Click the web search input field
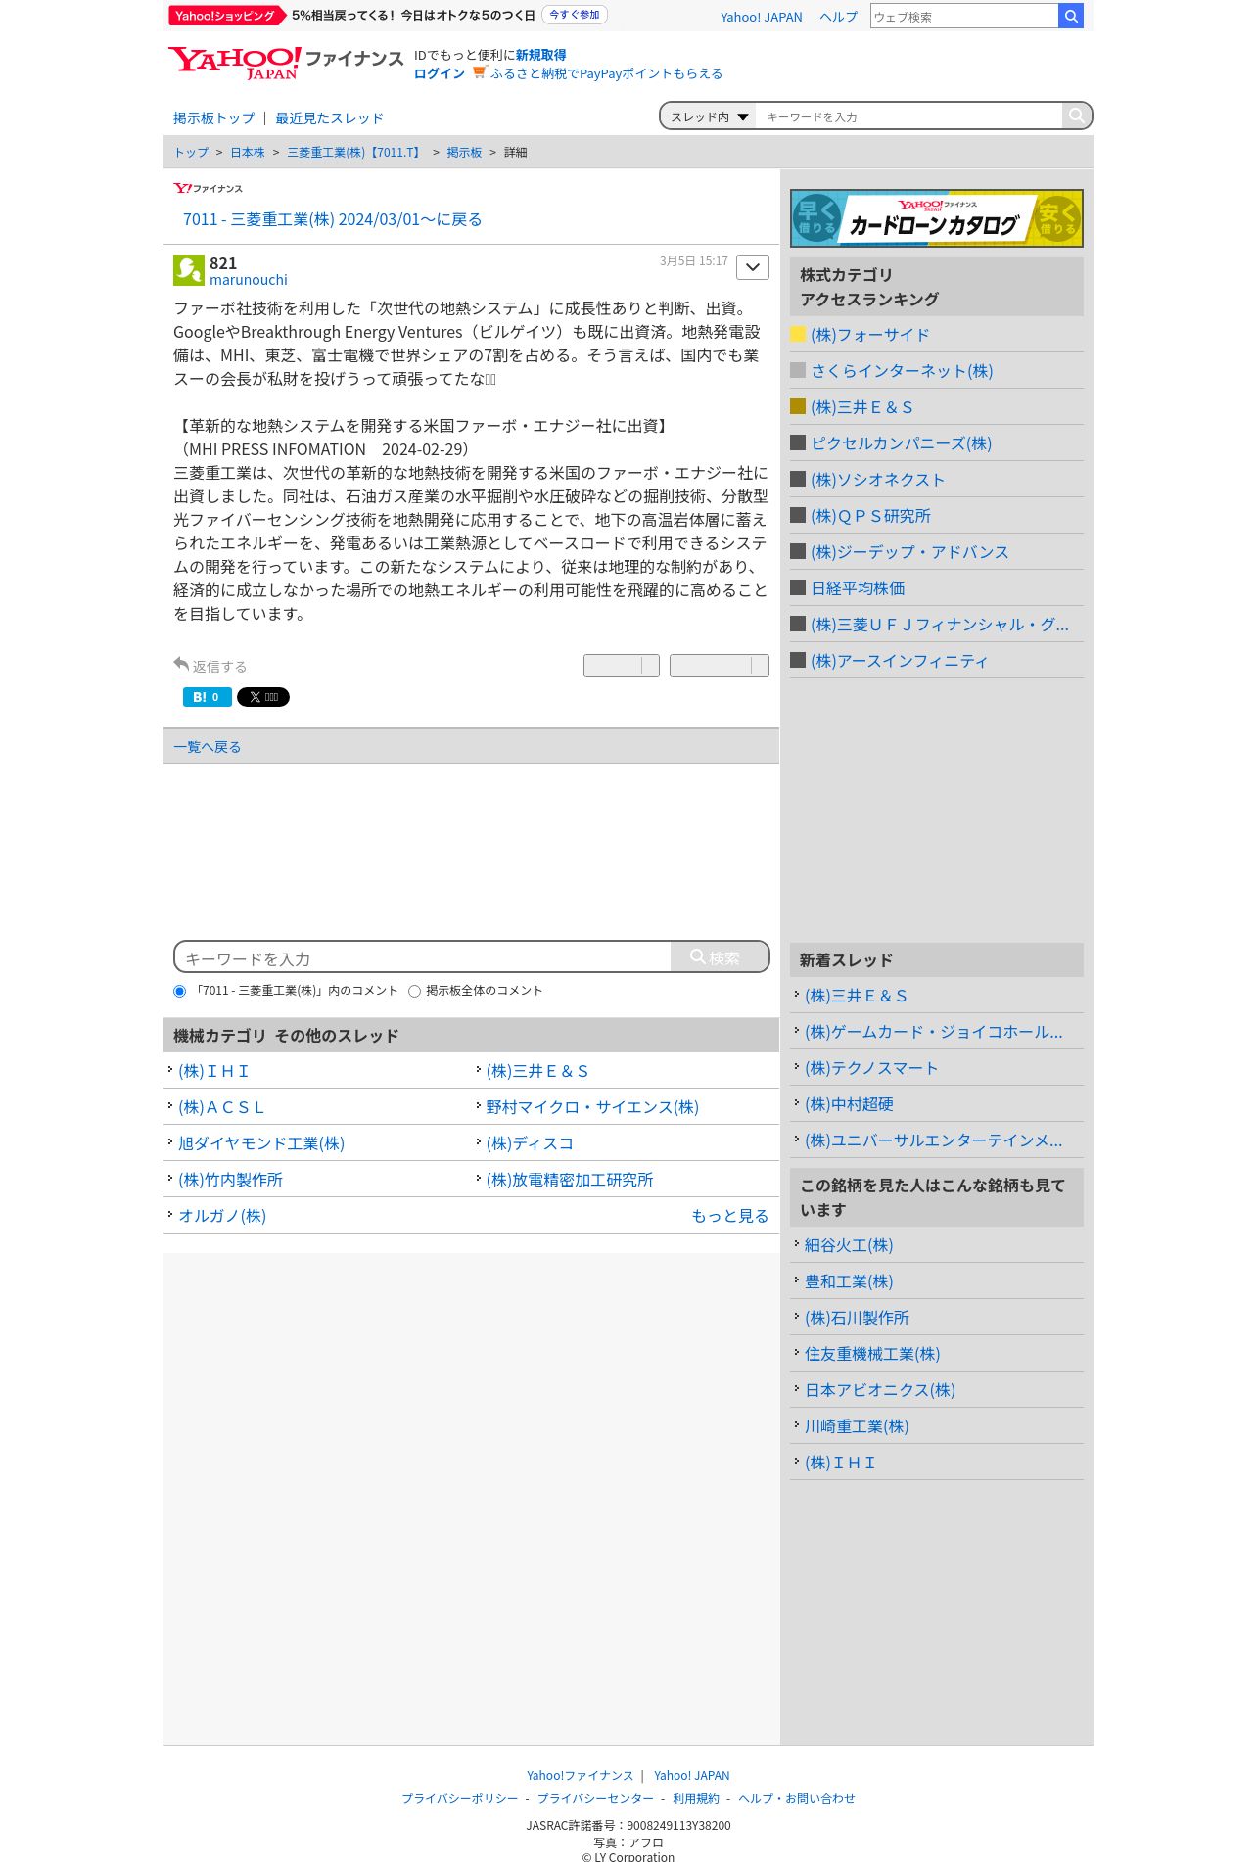The width and height of the screenshot is (1257, 1862). 964,16
